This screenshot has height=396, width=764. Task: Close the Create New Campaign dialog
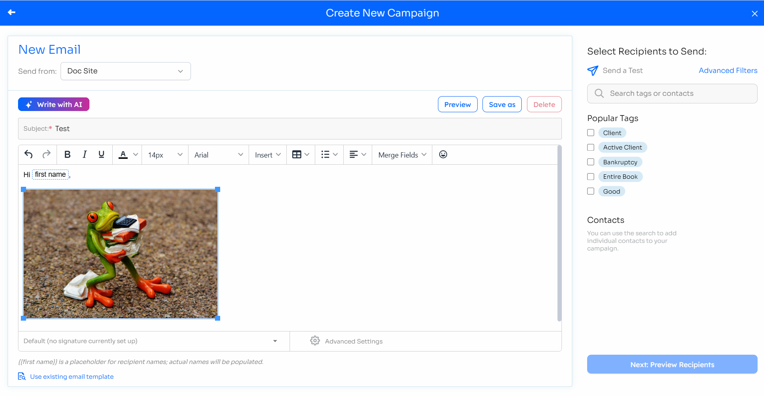coord(754,14)
